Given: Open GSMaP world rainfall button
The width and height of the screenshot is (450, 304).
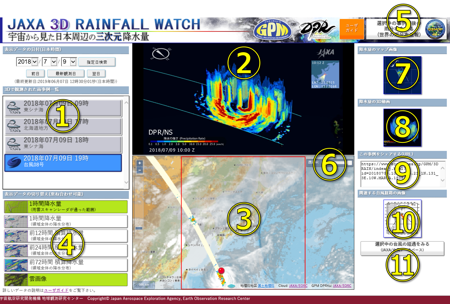Looking at the screenshot, I should (x=406, y=29).
